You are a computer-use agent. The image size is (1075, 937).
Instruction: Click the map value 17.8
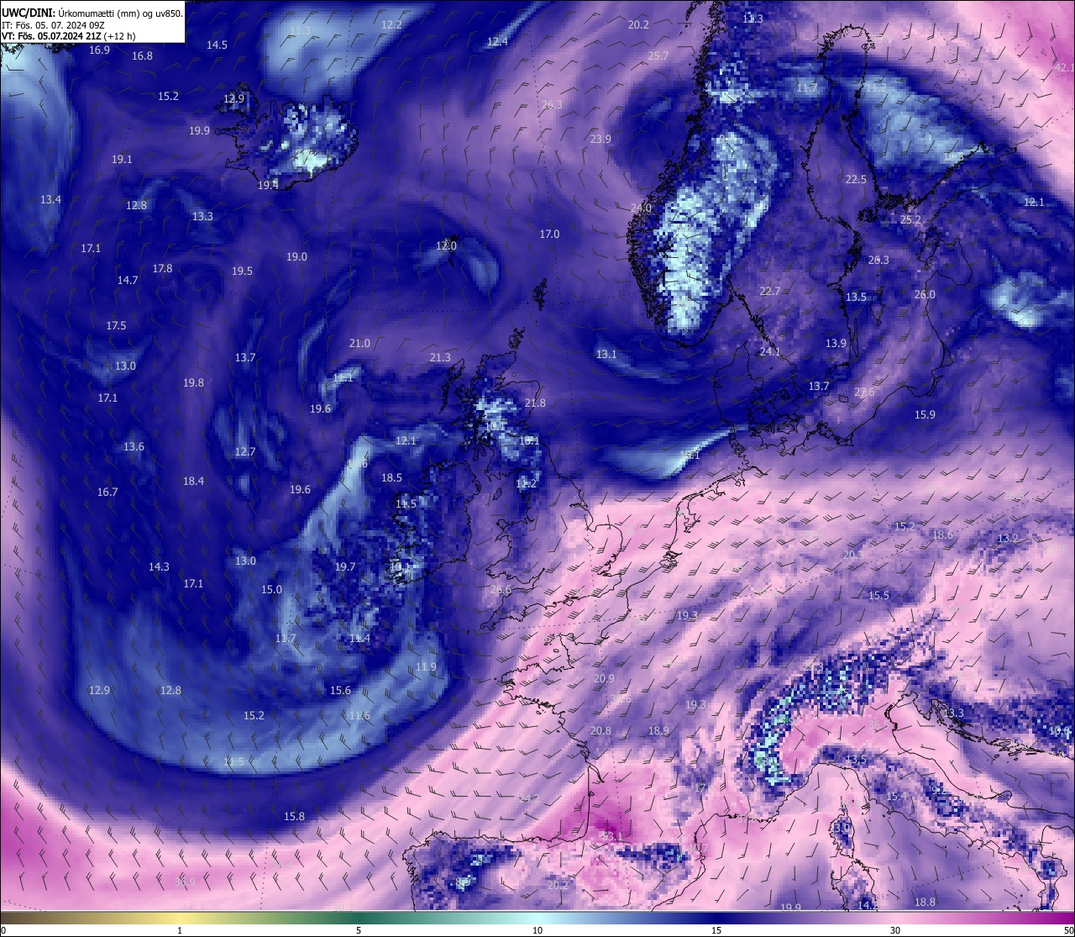click(x=162, y=269)
